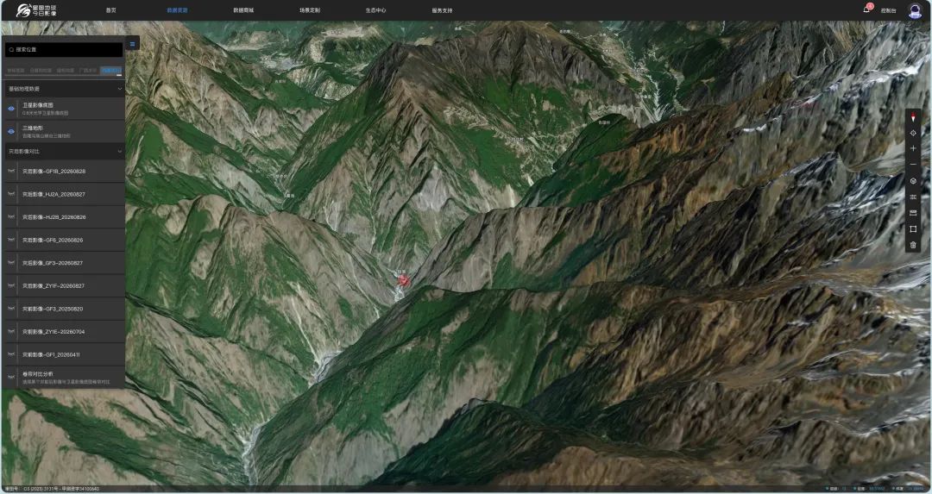The height and width of the screenshot is (494, 932).
Task: Toggle satellite icon for GF3-20260827 image
Action: 10,262
